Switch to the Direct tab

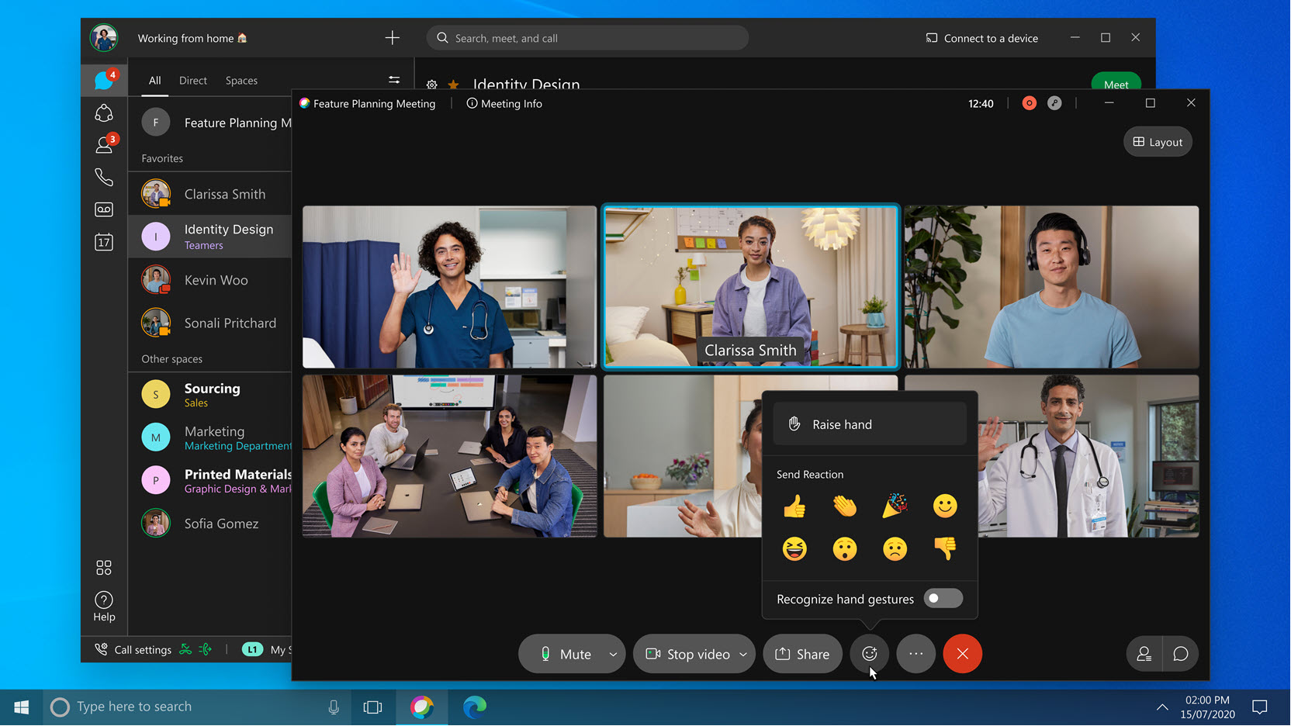(193, 81)
